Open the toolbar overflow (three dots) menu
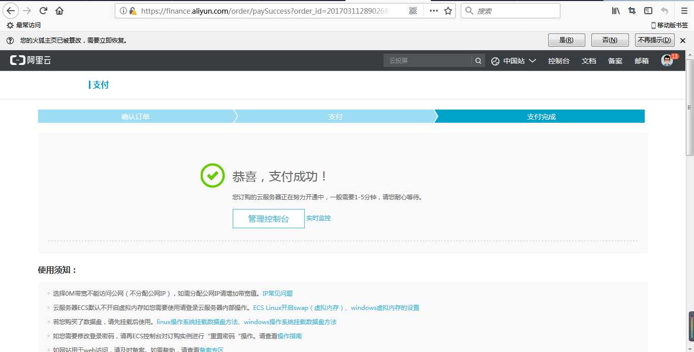Screen dimensions: 694x352 [x=433, y=10]
